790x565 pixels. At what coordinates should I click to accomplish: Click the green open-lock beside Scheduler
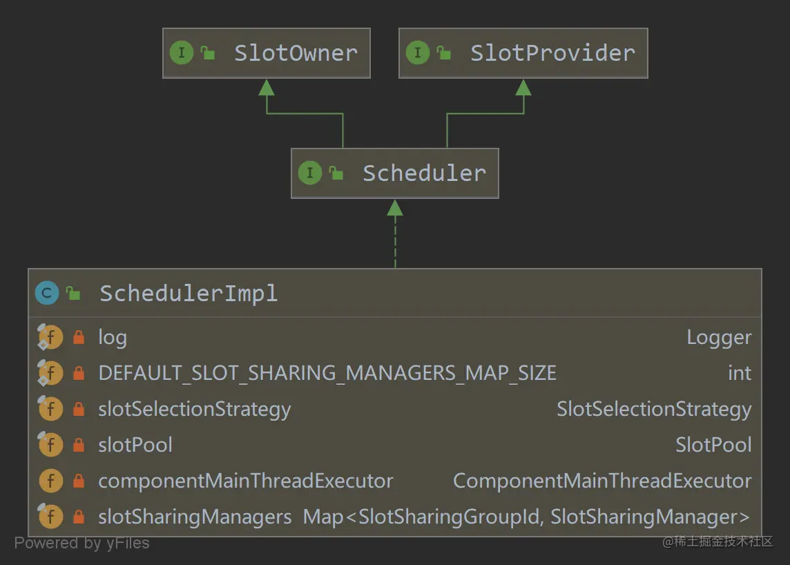pos(336,173)
